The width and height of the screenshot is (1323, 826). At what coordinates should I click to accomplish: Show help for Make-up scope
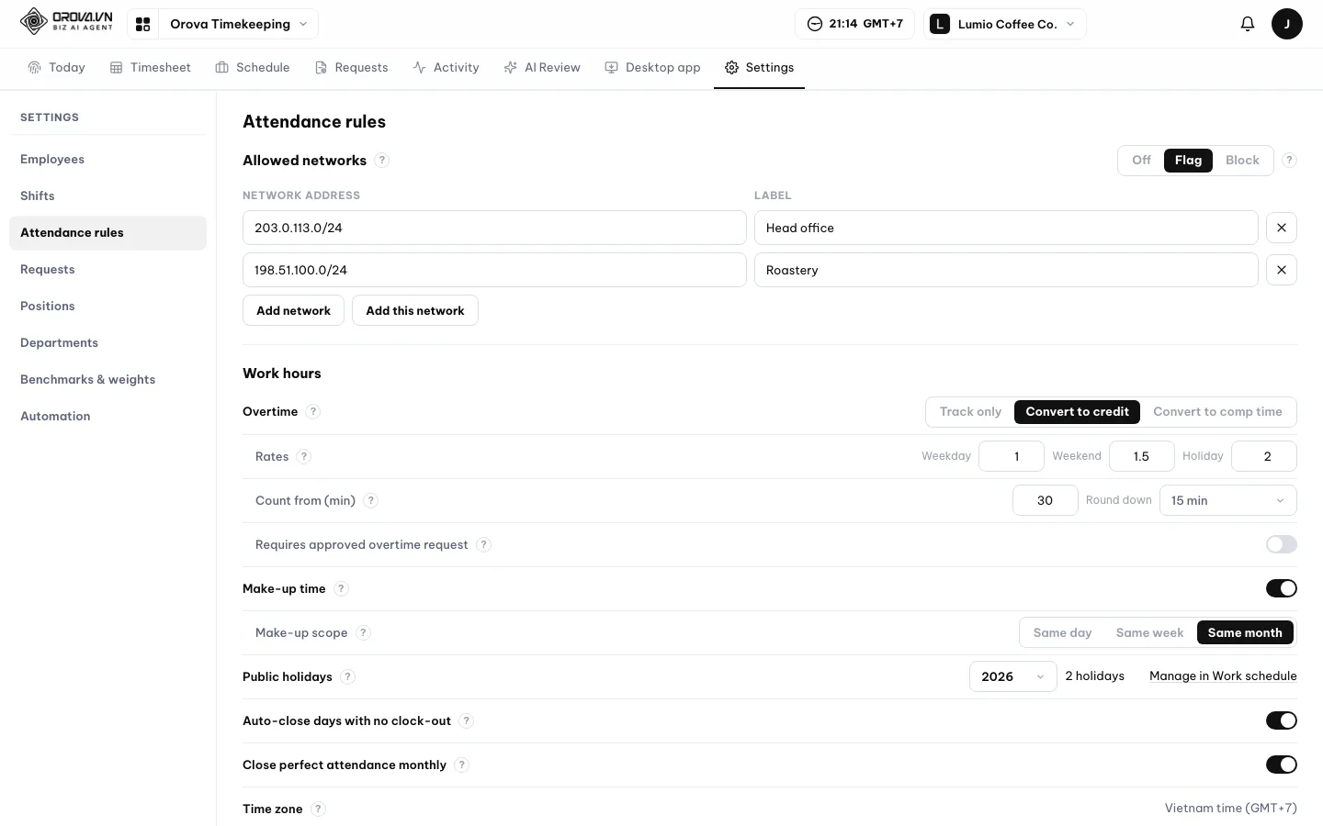363,632
